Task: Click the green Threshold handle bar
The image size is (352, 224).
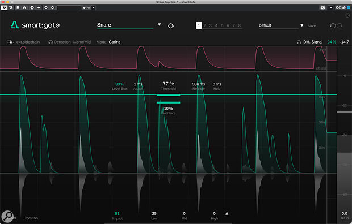Action: point(169,95)
